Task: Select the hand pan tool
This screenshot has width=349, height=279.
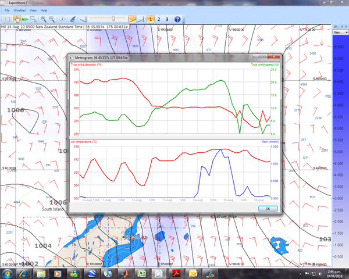Action: 16,19
